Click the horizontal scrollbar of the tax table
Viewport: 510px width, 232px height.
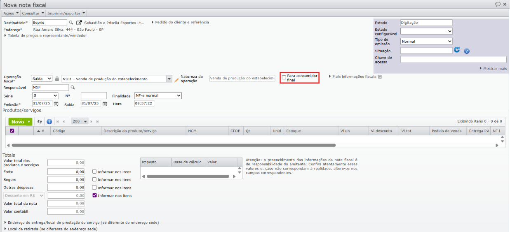tap(188, 176)
